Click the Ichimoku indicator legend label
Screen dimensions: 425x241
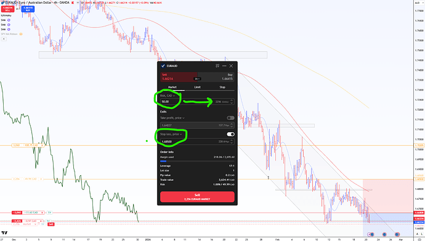pos(6,16)
